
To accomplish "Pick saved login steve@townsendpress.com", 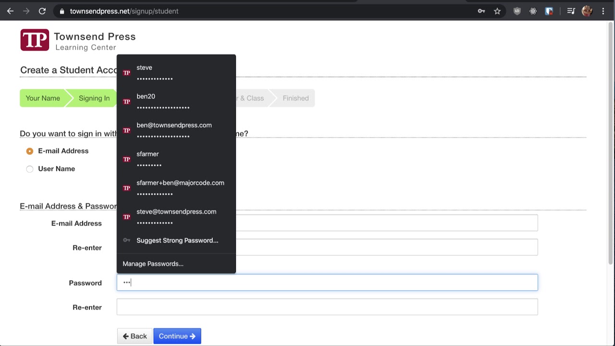I will 176,217.
